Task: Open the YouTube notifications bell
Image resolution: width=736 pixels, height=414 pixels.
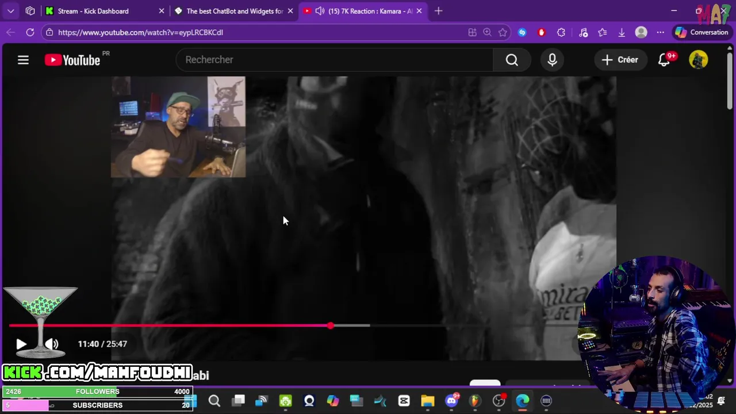Action: 665,60
